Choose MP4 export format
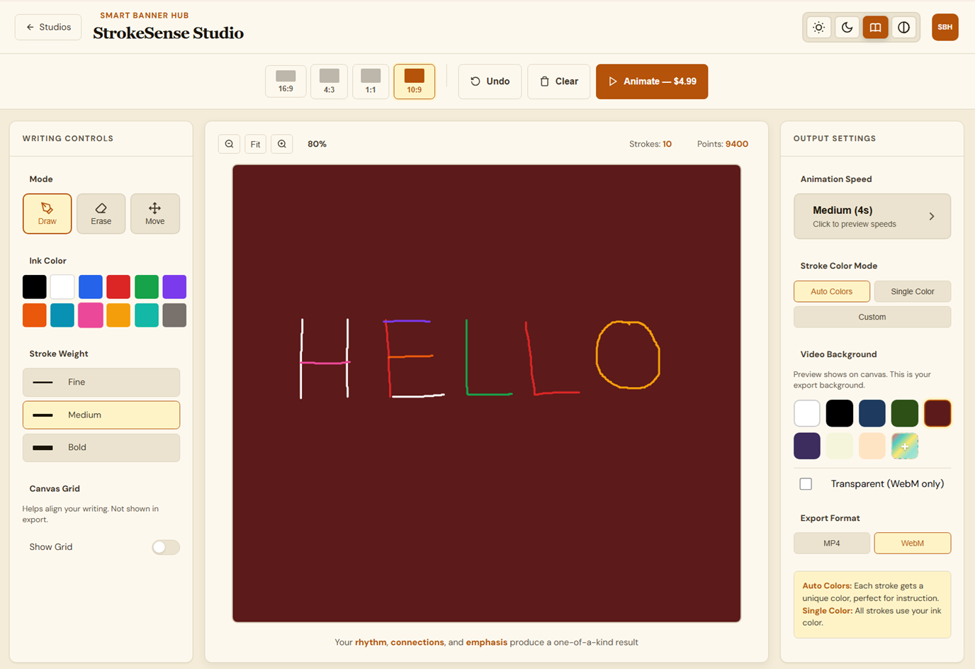 [832, 543]
